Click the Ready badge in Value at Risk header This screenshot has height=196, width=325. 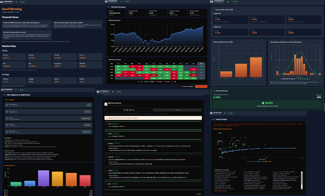click(x=235, y=2)
